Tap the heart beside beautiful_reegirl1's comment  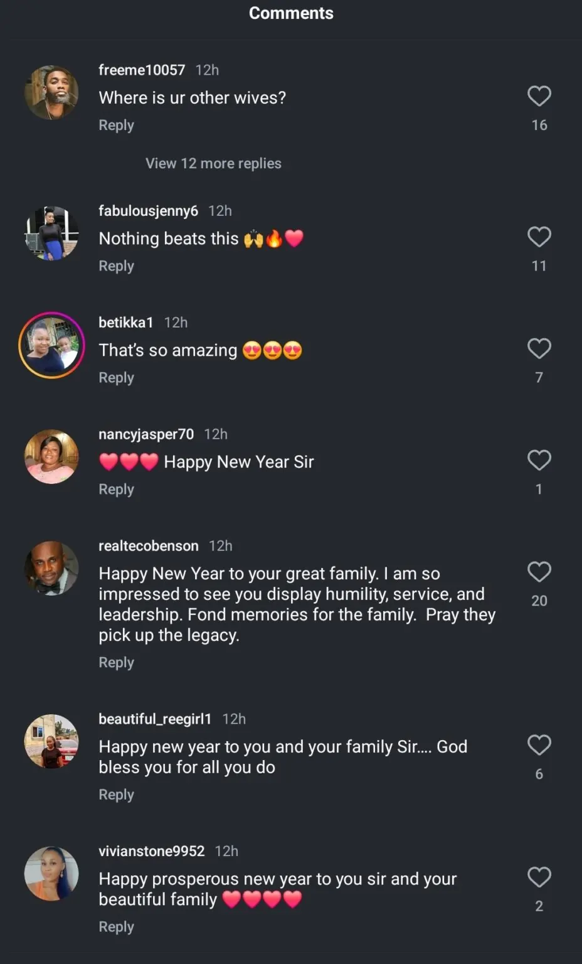pyautogui.click(x=539, y=745)
